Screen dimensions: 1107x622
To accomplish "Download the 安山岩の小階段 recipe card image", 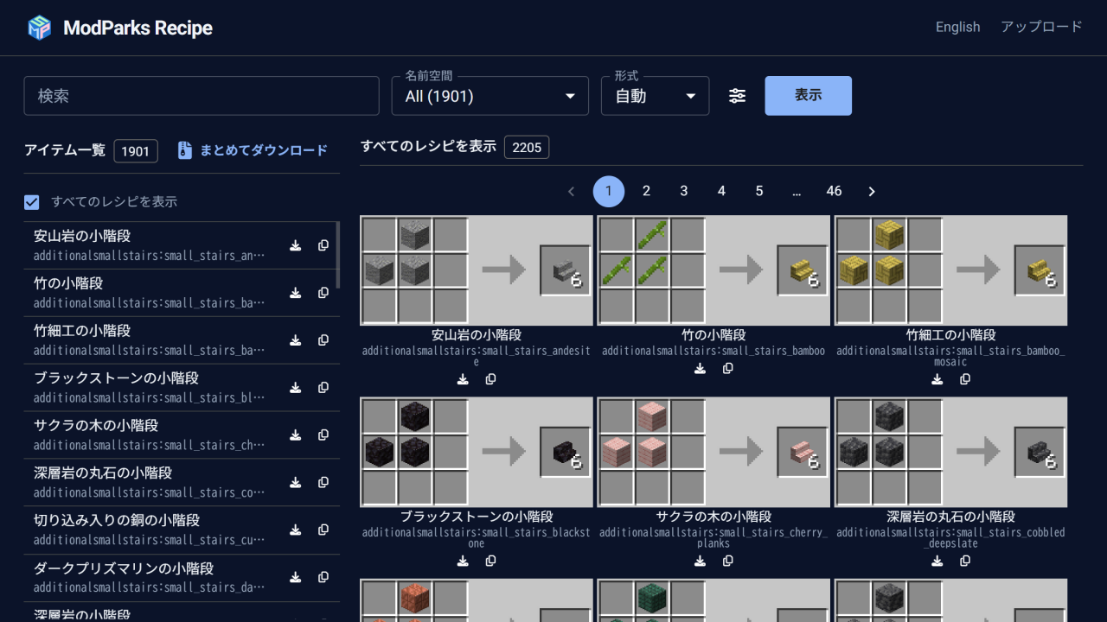I will 463,379.
